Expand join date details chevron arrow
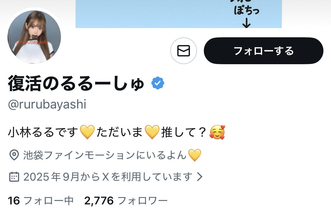Screen dimensions: 331x217 (x=200, y=177)
